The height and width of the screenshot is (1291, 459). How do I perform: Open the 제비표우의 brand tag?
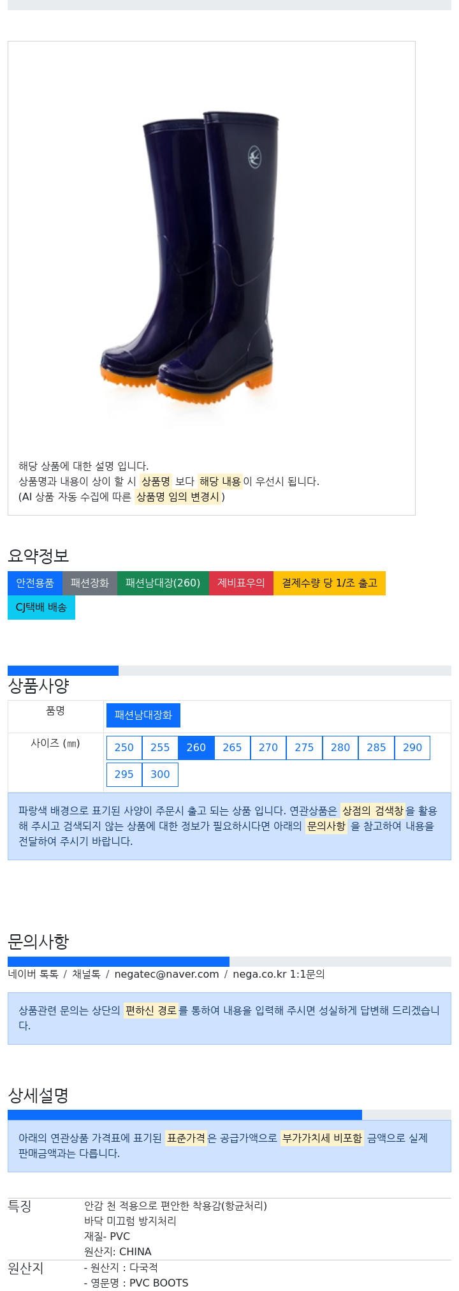[x=241, y=583]
